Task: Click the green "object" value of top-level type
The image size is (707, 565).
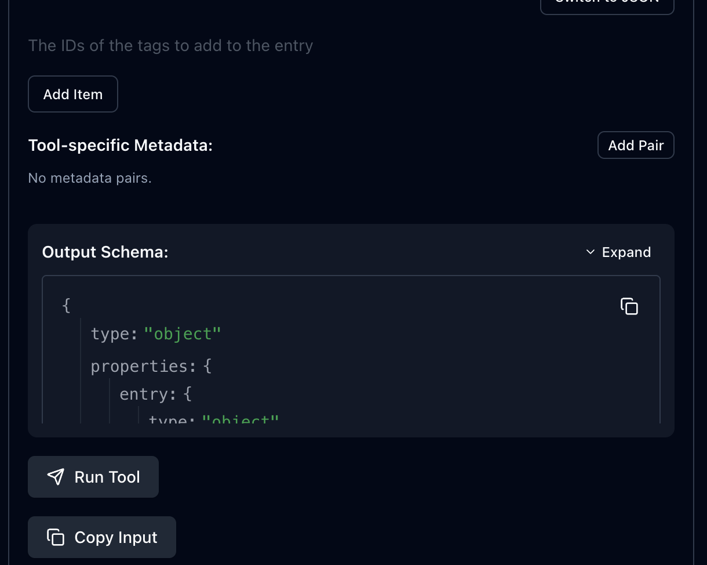Action: point(183,334)
